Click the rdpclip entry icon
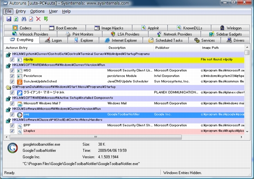Image resolution: width=254 pixels, height=179 pixels. 20,60
